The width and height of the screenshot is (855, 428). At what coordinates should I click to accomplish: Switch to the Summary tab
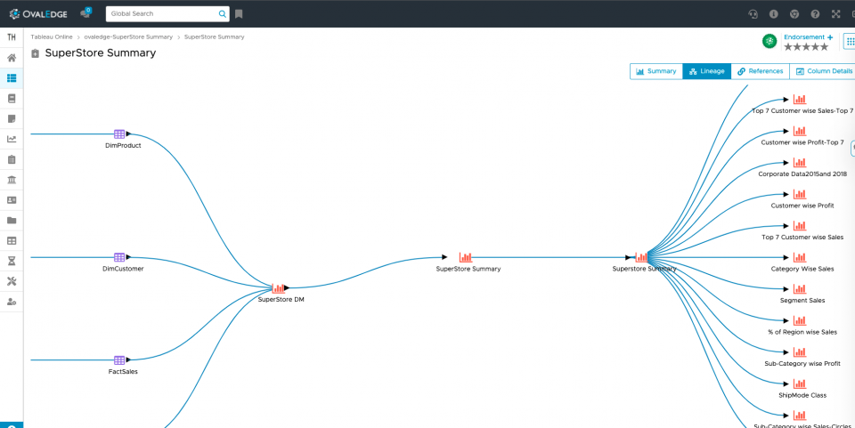[x=656, y=71]
